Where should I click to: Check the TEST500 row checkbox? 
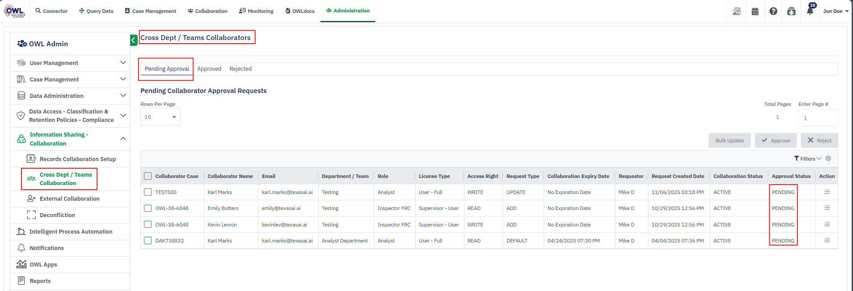pyautogui.click(x=148, y=192)
